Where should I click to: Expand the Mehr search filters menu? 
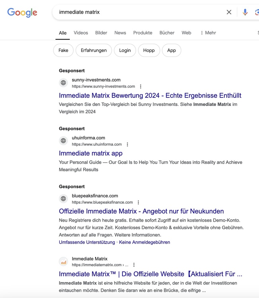coord(208,33)
